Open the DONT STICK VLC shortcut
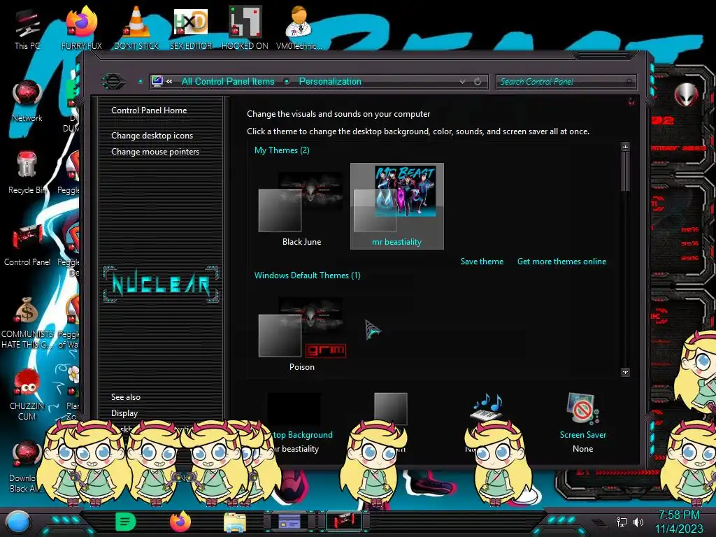The width and height of the screenshot is (716, 537). [136, 27]
